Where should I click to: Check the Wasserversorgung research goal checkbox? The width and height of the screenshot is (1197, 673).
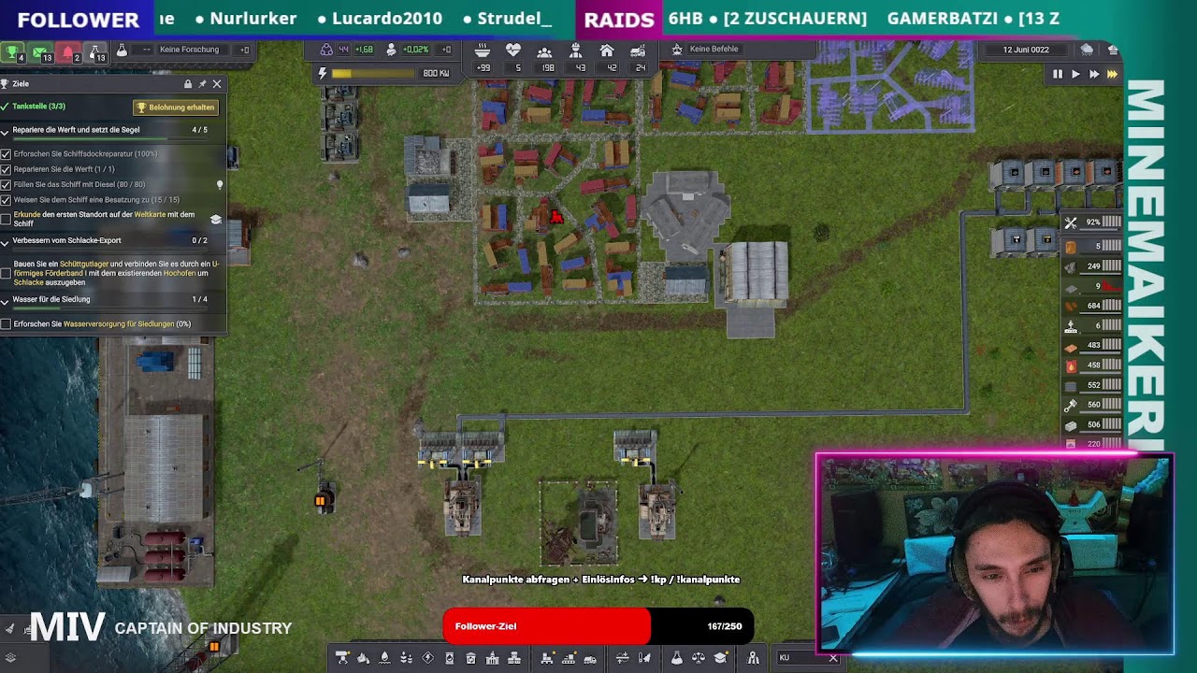point(6,324)
